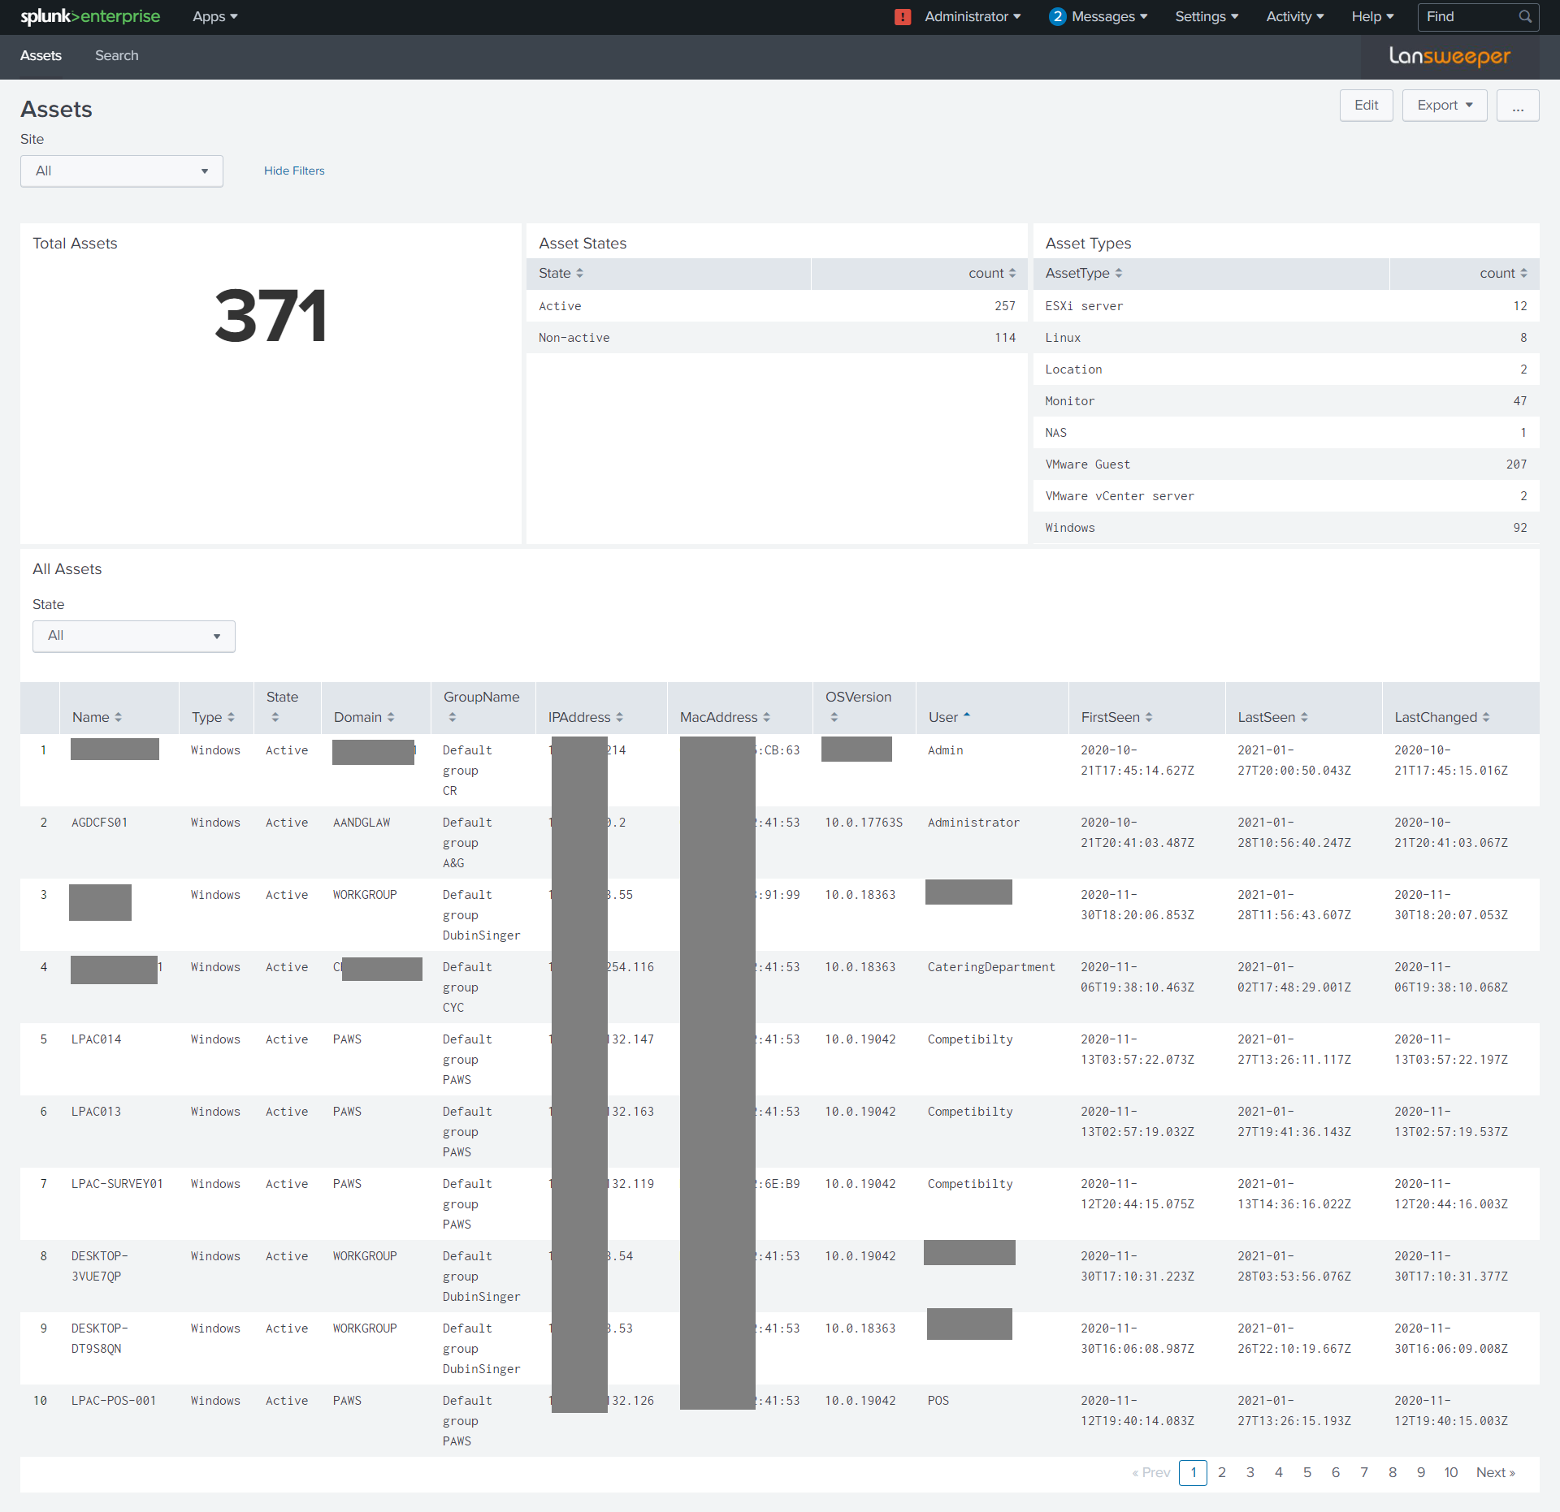Sort All Assets table by Domain
This screenshot has width=1560, height=1512.
tap(364, 718)
